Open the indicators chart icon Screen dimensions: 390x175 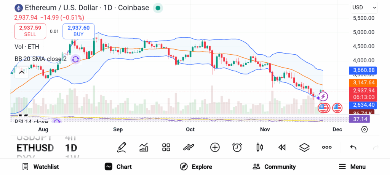[144, 147]
